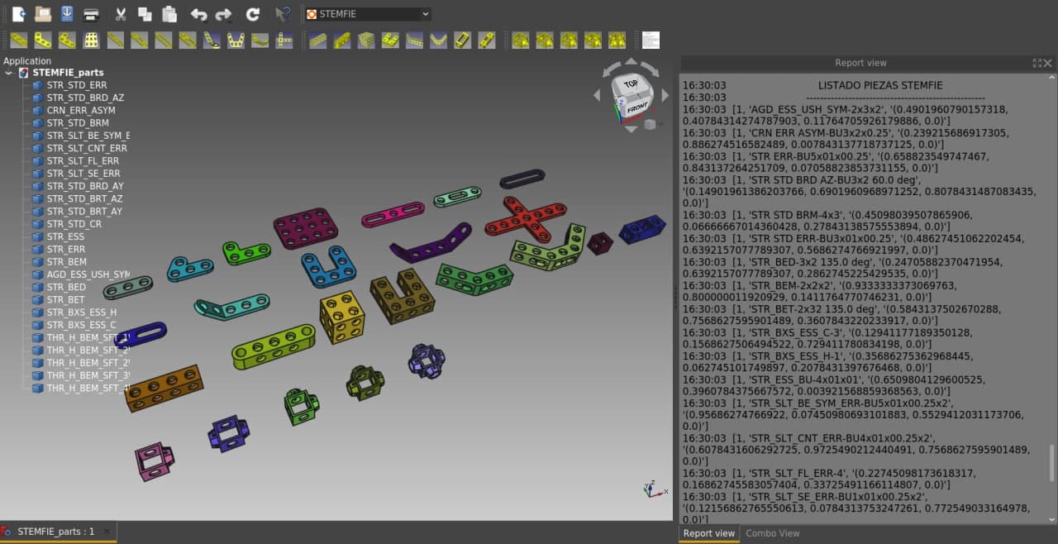Screen dimensions: 1058x544
Task: Switch to the Report view tab
Action: (708, 533)
